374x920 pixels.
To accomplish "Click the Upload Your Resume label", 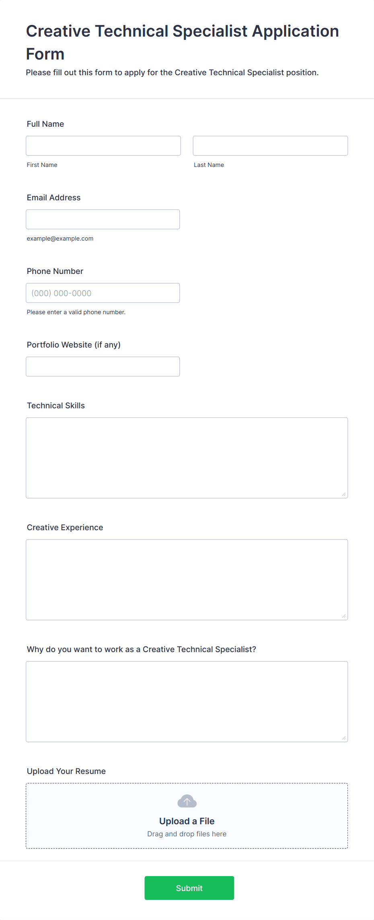I will point(66,771).
